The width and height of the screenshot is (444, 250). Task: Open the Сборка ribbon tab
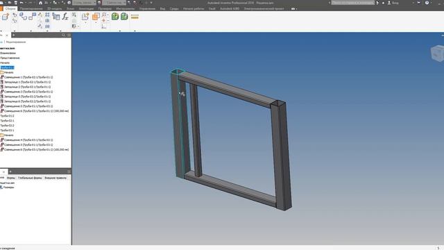[10, 8]
